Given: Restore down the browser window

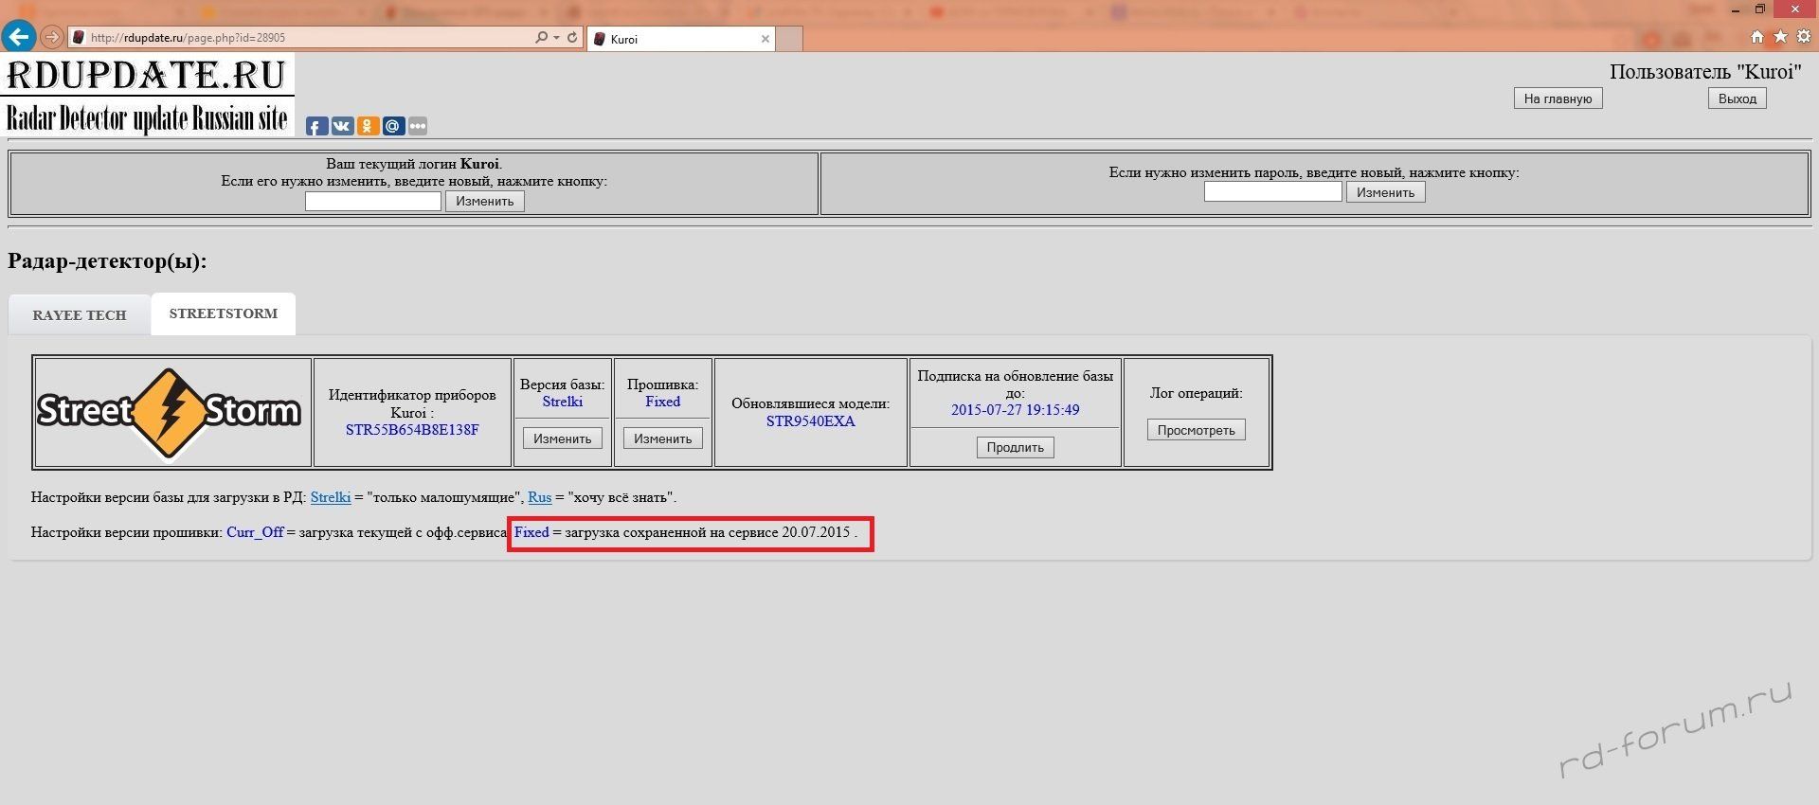Looking at the screenshot, I should click(x=1760, y=9).
